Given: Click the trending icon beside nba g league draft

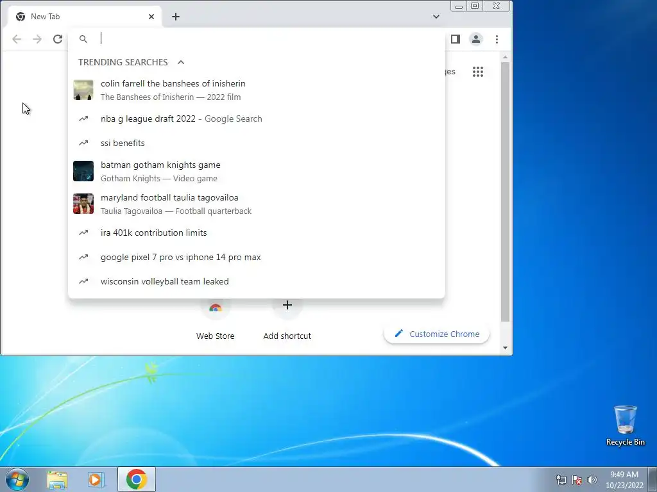Looking at the screenshot, I should click(x=83, y=119).
